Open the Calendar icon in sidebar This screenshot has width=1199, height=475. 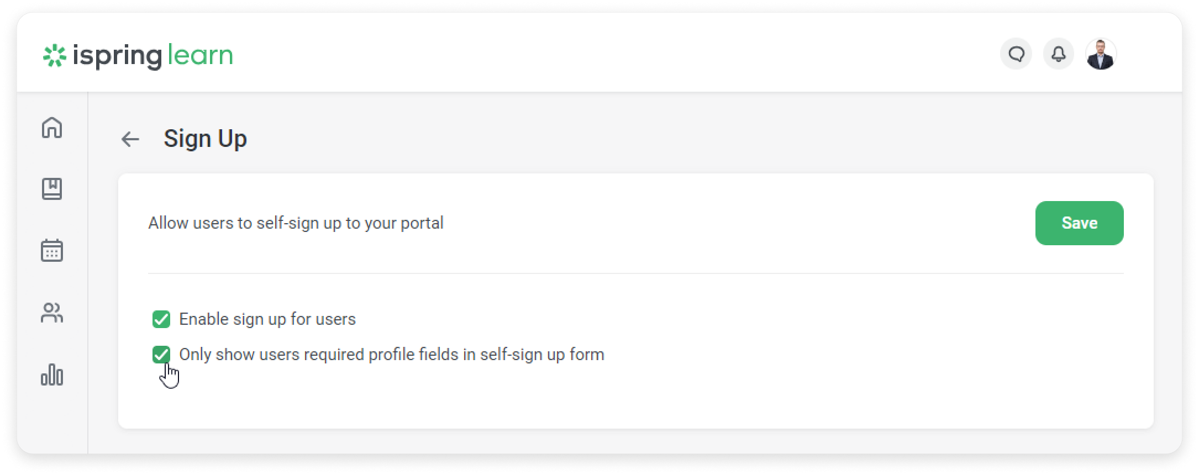click(52, 251)
